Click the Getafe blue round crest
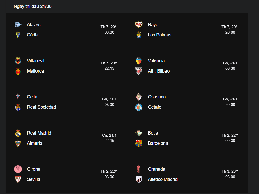Image resolution: width=259 pixels, height=194 pixels. [139, 107]
